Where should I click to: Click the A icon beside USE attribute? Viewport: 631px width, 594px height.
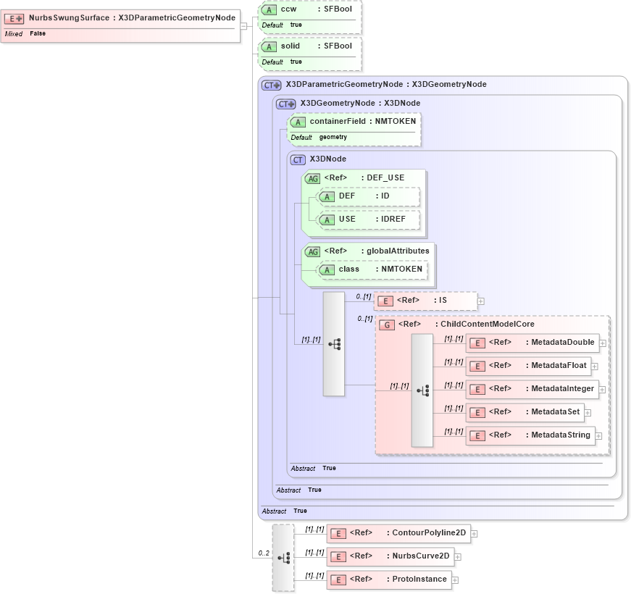[x=327, y=219]
